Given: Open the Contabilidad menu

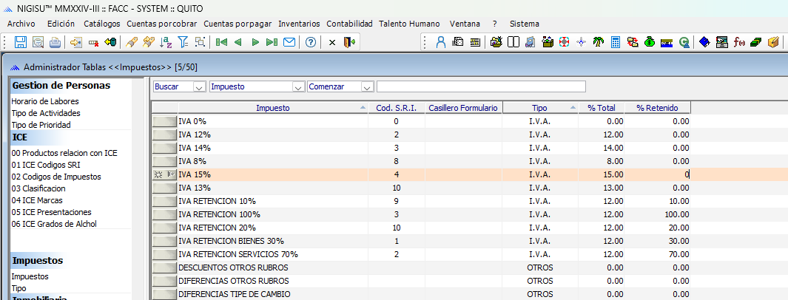Looking at the screenshot, I should point(349,24).
